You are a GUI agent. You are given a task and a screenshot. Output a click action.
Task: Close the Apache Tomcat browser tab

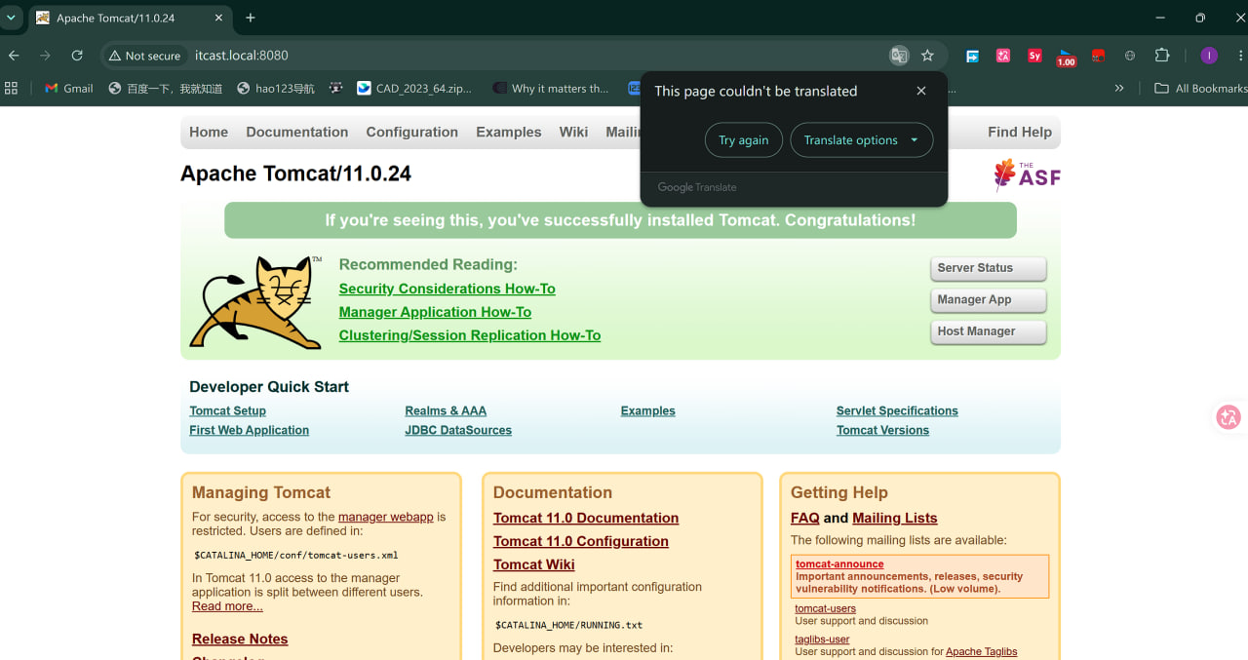[218, 18]
